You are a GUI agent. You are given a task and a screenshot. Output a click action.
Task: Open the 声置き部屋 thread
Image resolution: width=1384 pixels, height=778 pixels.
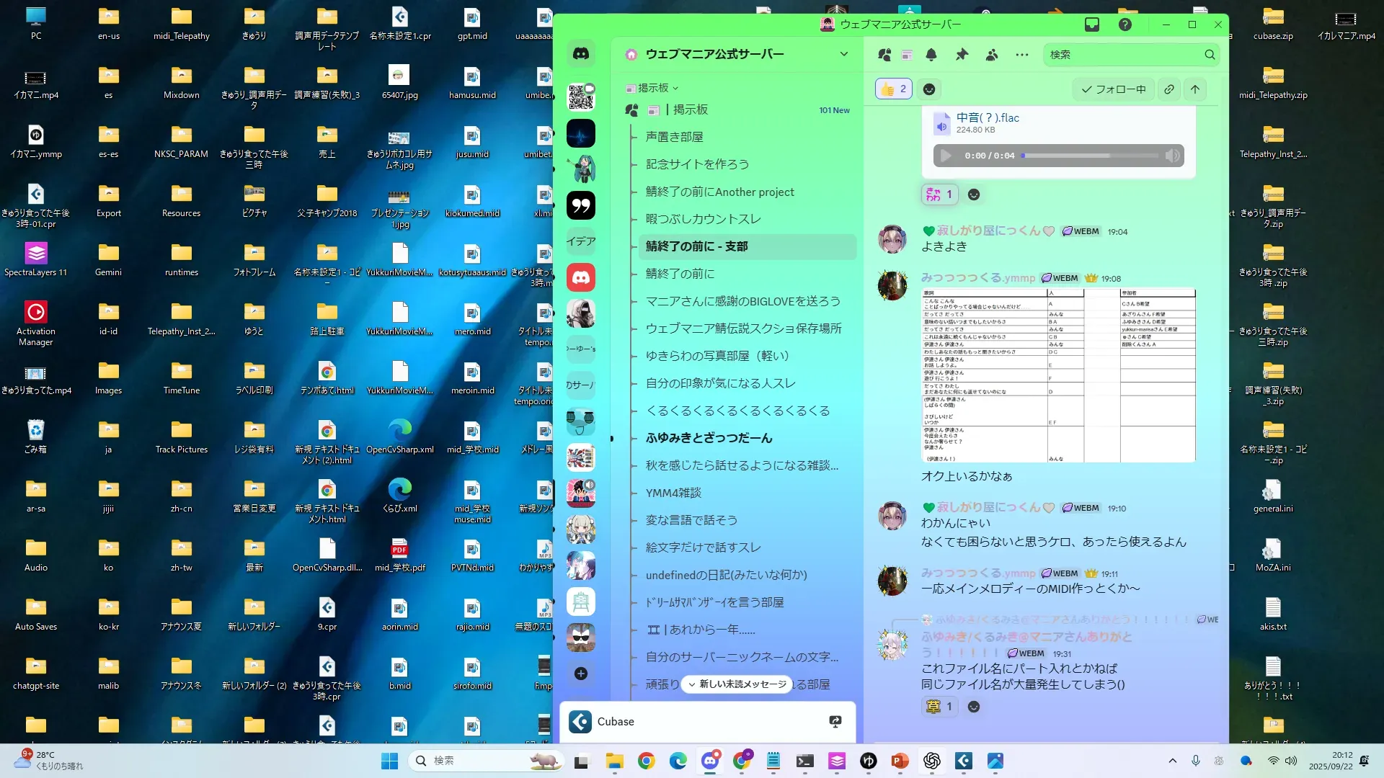click(x=674, y=137)
